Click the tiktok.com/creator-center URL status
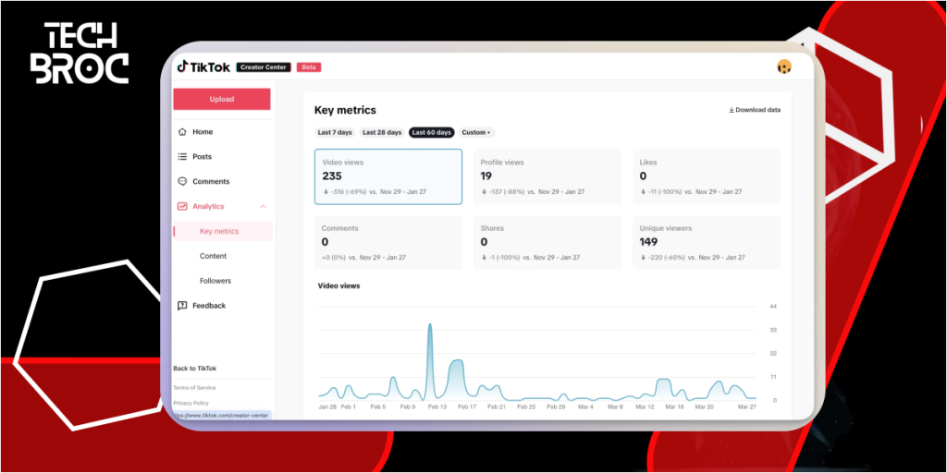947x473 pixels. (222, 416)
